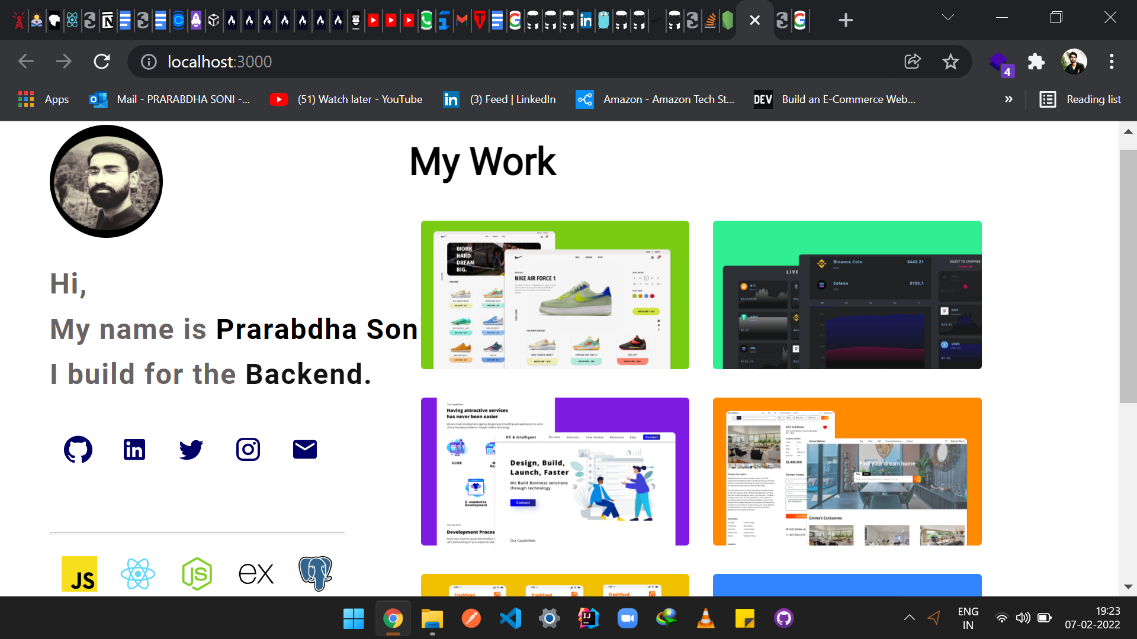The height and width of the screenshot is (639, 1137).
Task: Click the Node.js skill icon
Action: (197, 574)
